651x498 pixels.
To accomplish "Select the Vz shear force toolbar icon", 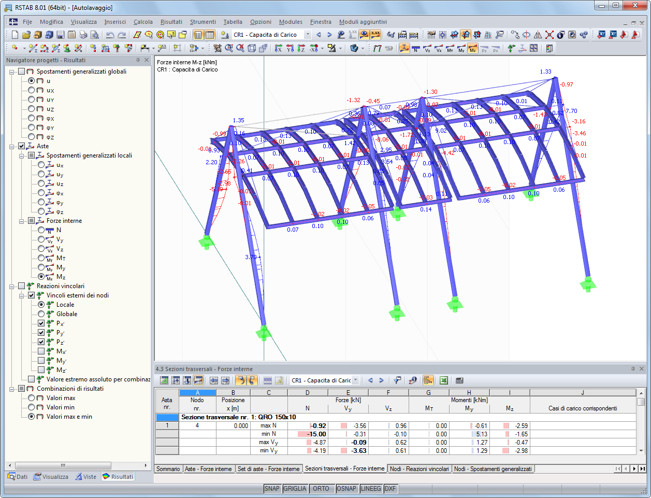I will click(x=439, y=49).
